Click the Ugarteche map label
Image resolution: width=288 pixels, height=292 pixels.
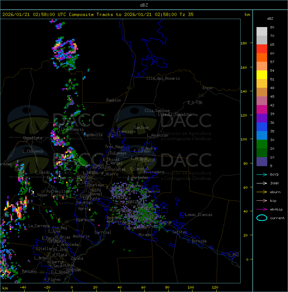(x=85, y=220)
